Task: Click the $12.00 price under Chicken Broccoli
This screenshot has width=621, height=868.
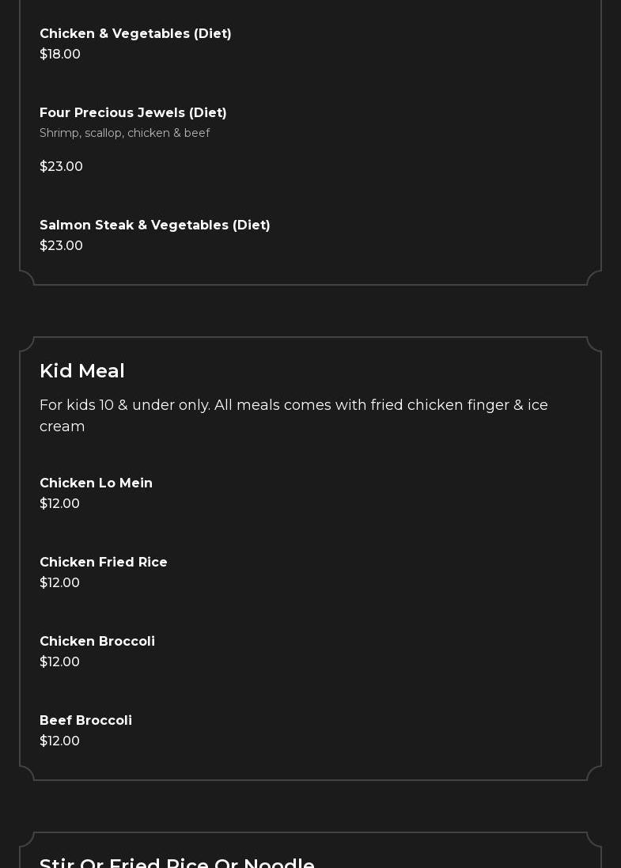Action: [x=59, y=662]
